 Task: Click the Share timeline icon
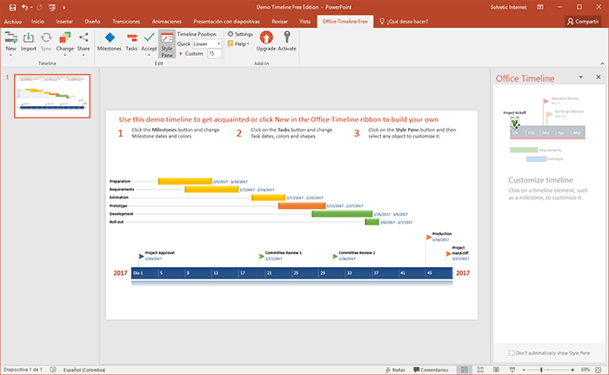84,44
